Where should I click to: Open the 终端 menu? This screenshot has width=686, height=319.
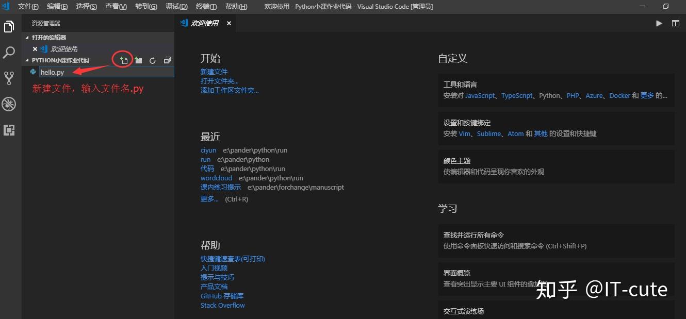[206, 7]
